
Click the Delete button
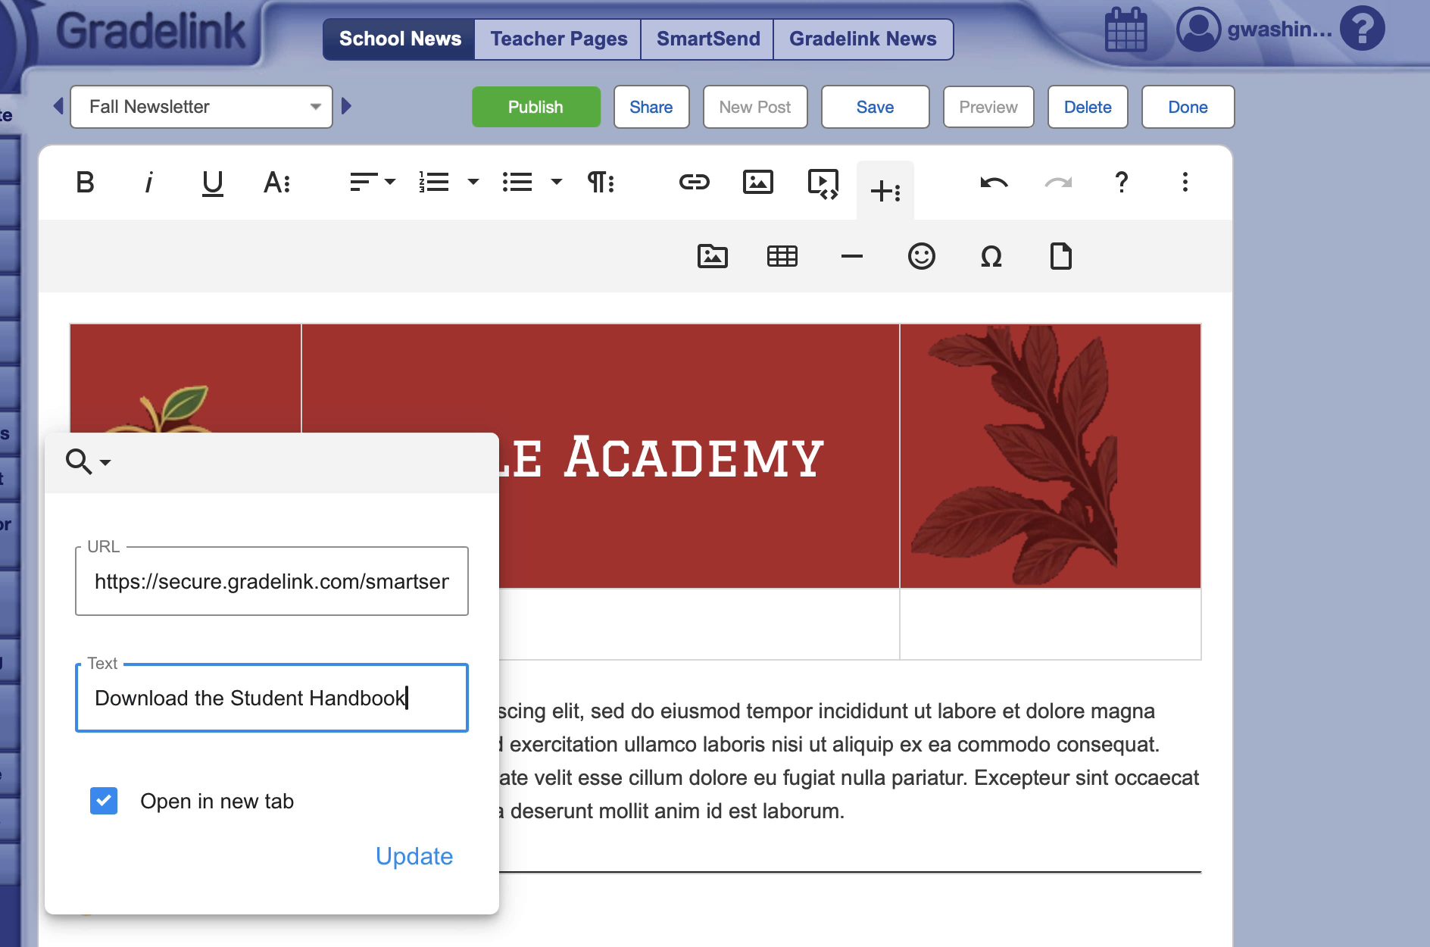click(x=1088, y=107)
